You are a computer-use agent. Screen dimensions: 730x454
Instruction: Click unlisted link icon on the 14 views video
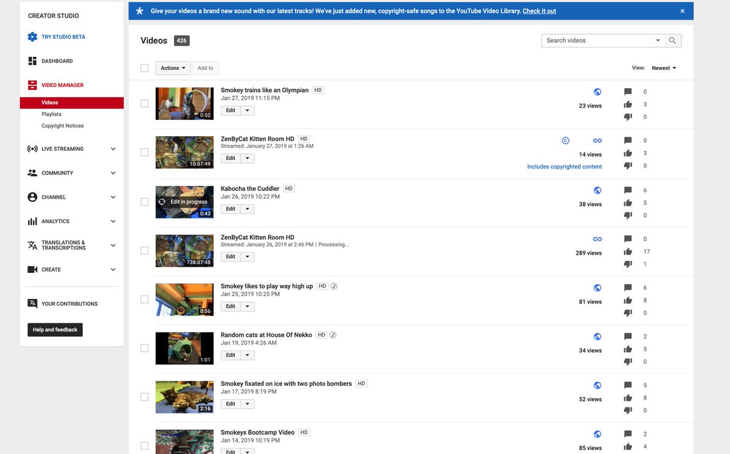[x=597, y=140]
